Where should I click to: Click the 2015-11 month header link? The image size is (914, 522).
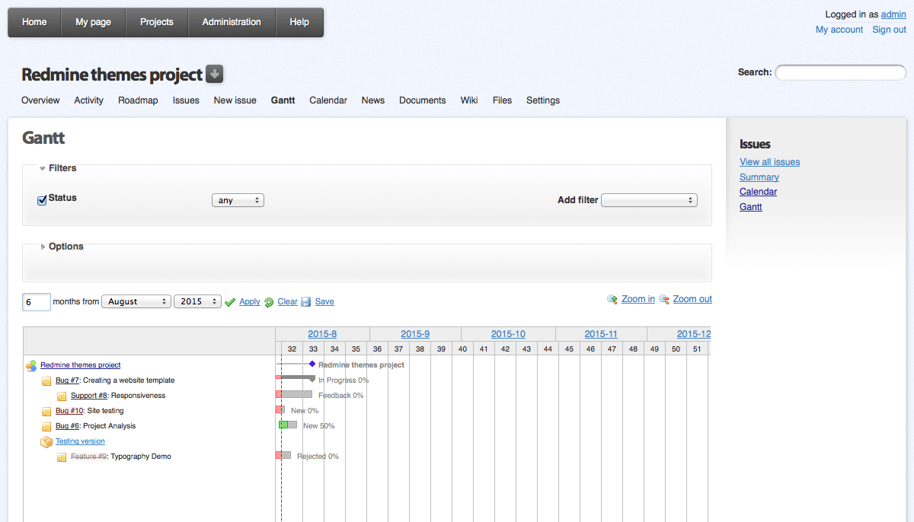[601, 334]
